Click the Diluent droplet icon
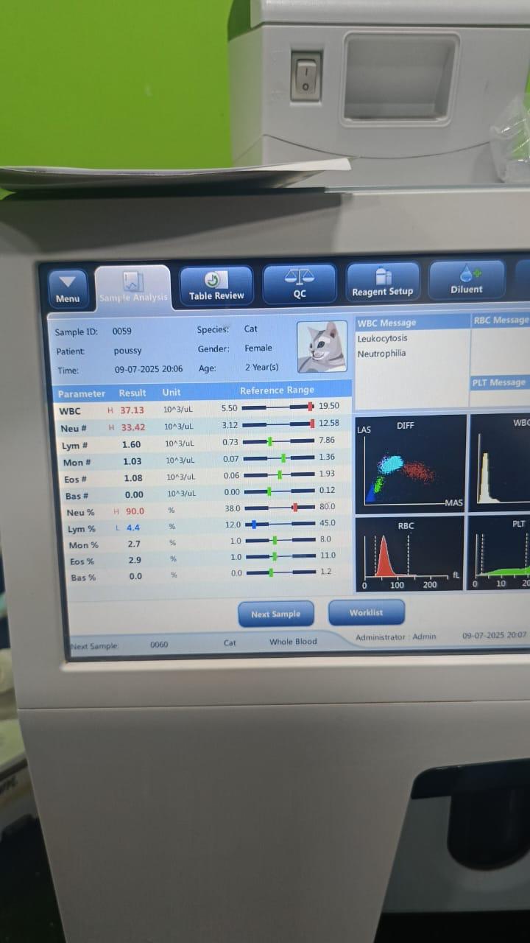This screenshot has width=530, height=943. pos(467,273)
